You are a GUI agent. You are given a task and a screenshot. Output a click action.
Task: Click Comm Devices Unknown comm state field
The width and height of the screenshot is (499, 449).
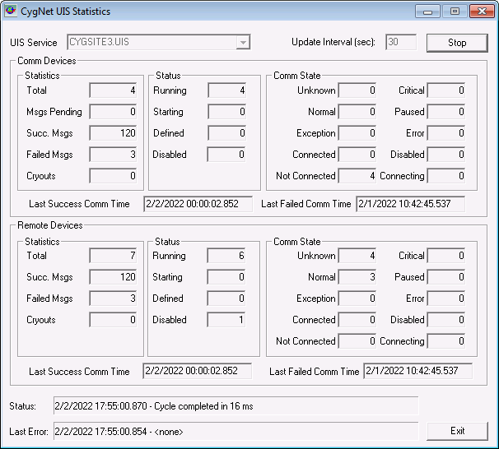357,90
